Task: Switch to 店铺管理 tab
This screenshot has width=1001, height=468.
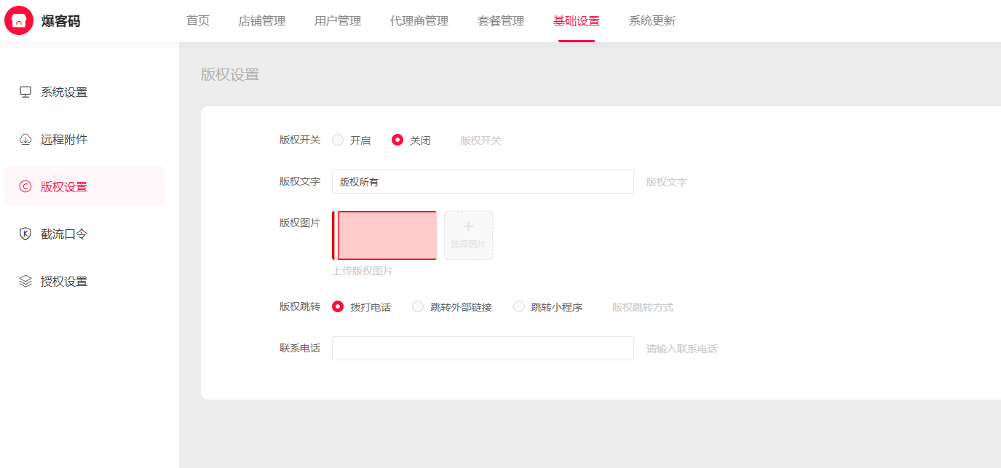Action: click(x=262, y=21)
